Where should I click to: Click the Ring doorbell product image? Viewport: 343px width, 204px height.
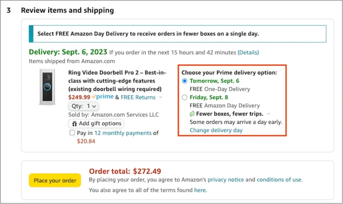(x=47, y=87)
